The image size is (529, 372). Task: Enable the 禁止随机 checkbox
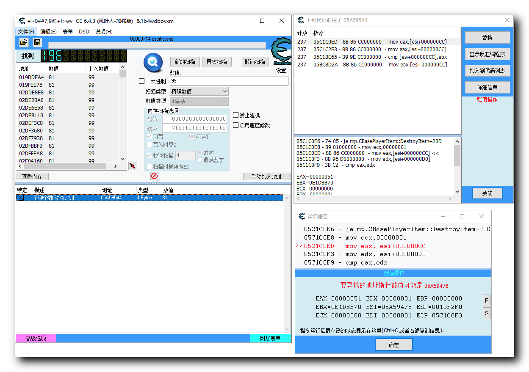click(x=236, y=115)
